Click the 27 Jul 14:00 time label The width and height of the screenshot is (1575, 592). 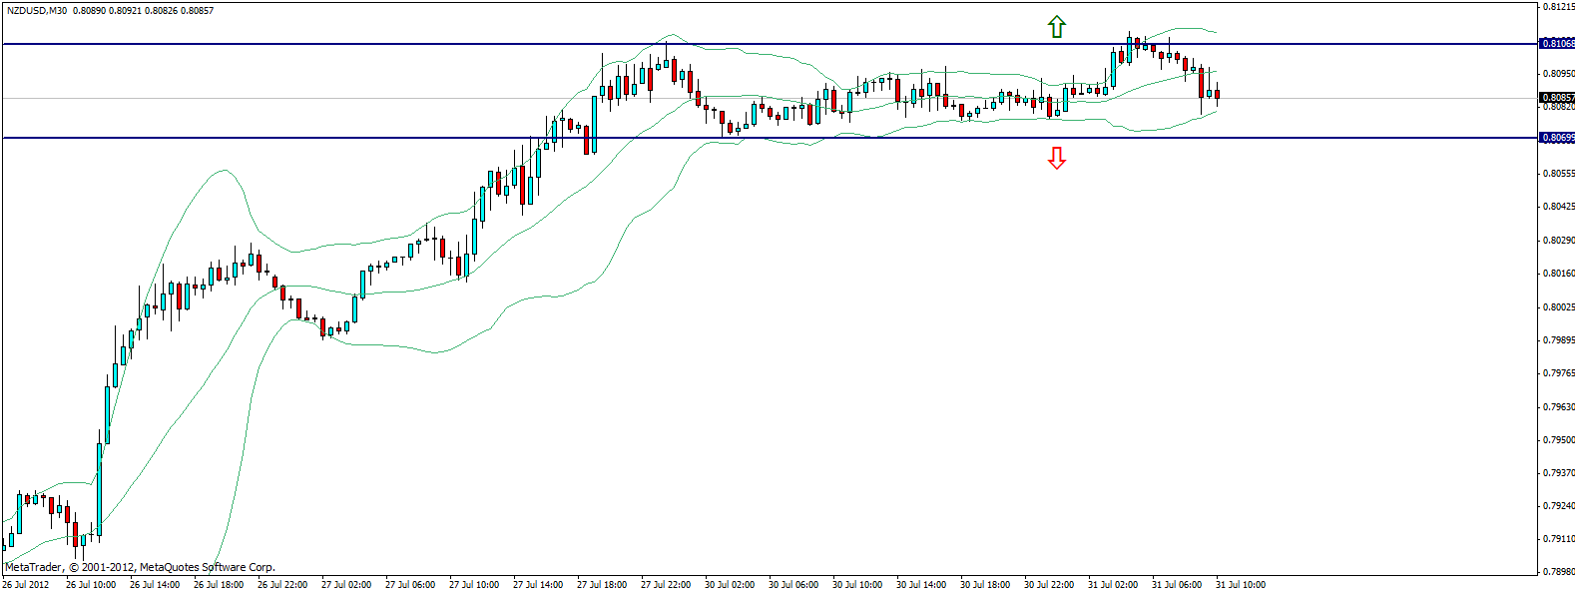pos(538,585)
